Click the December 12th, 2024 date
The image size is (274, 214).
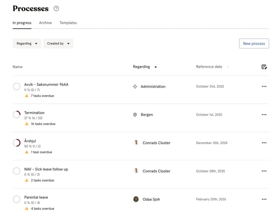[x=211, y=143]
